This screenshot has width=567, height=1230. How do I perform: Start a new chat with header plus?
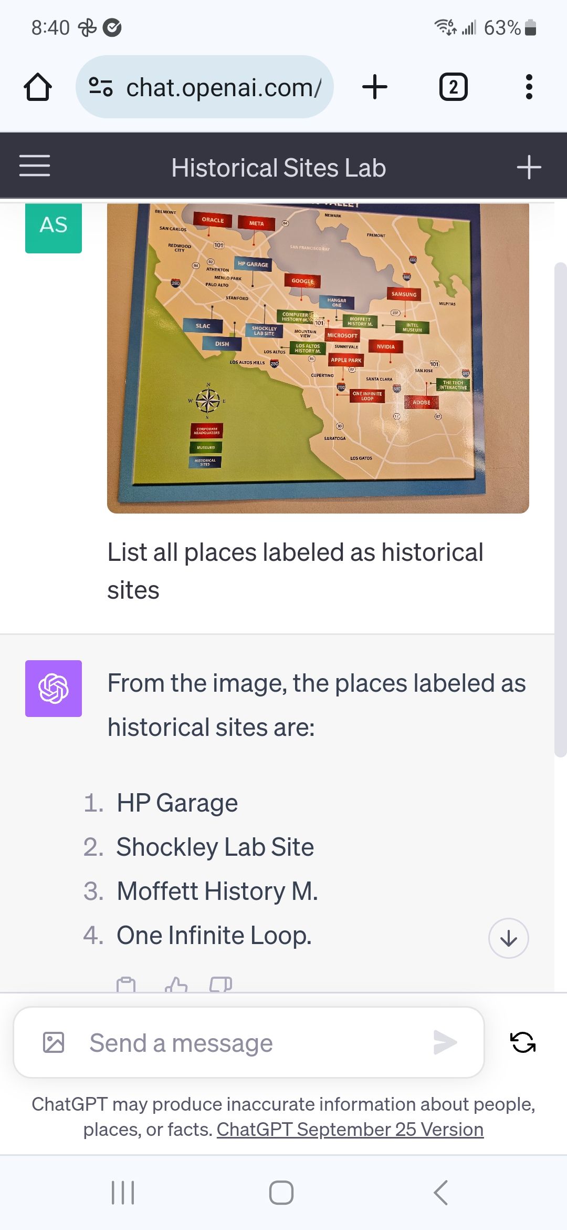pos(529,167)
